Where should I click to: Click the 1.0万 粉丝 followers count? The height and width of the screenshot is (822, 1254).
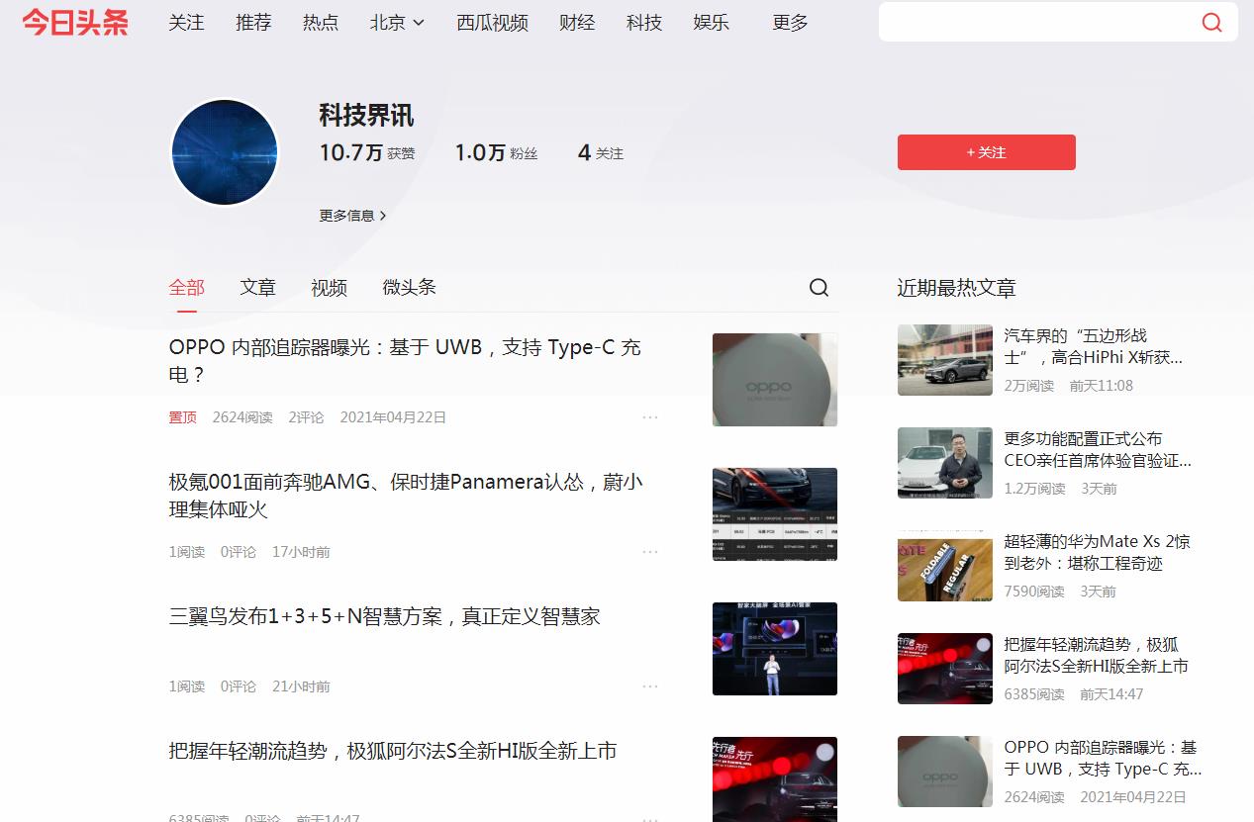[496, 152]
